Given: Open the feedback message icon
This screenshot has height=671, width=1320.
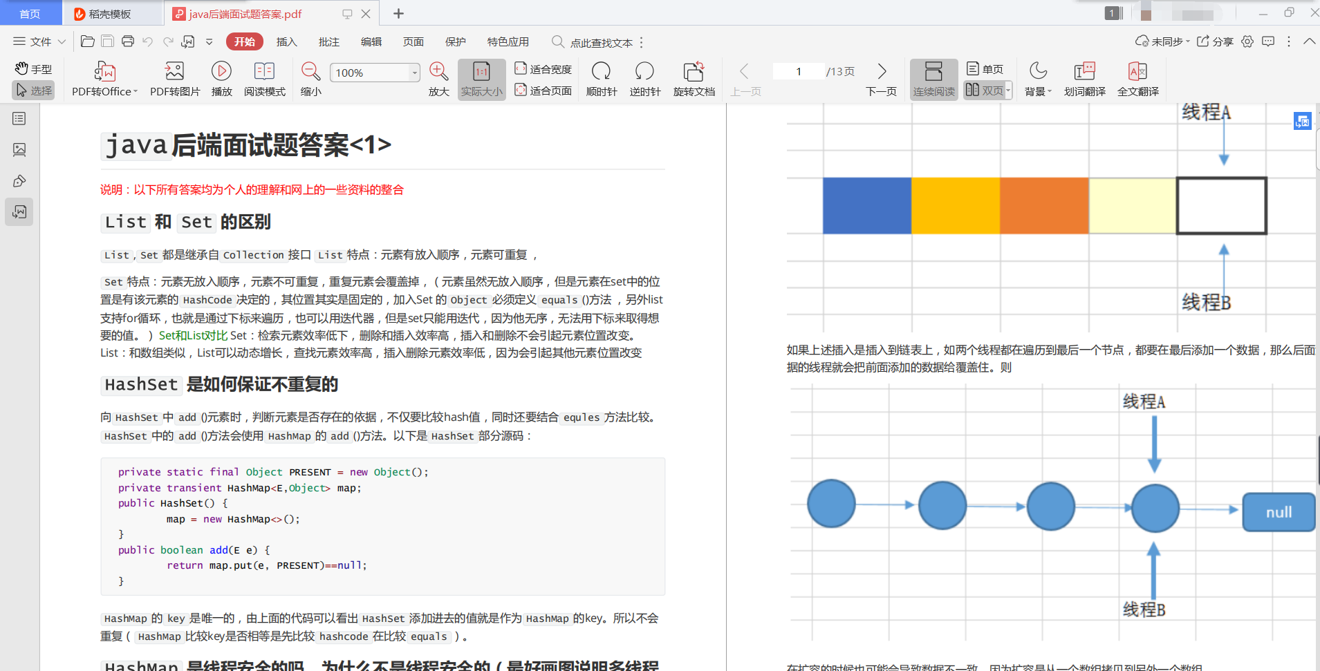Looking at the screenshot, I should [x=1268, y=41].
